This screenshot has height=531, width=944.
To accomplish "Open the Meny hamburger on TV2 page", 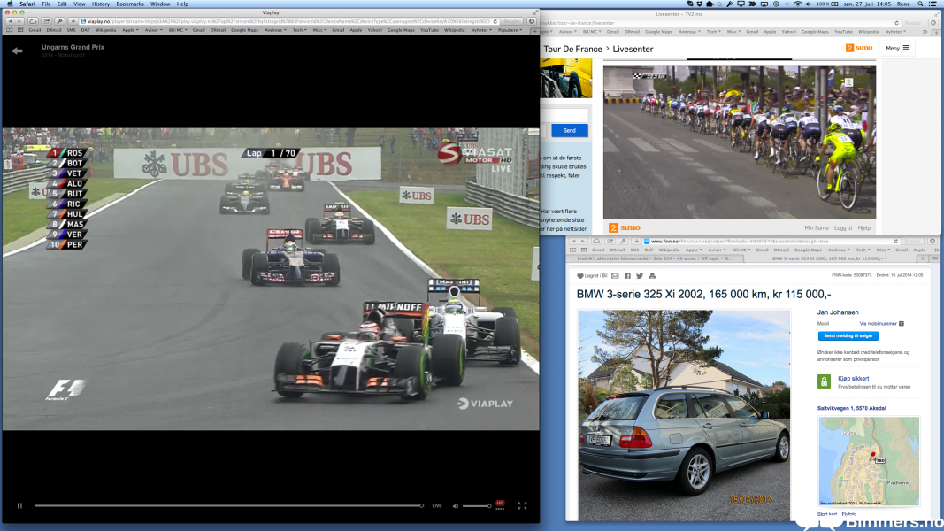I will click(897, 48).
